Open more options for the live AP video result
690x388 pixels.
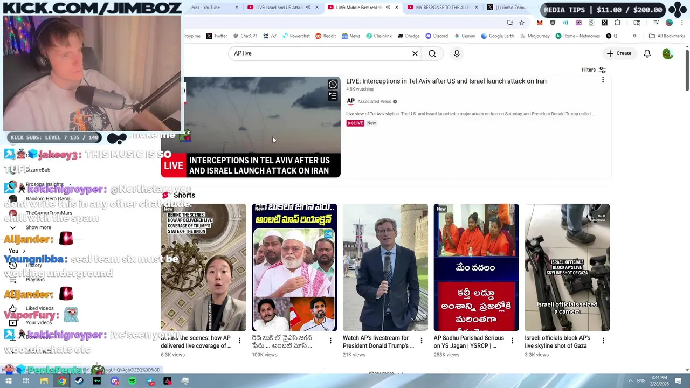pos(603,80)
